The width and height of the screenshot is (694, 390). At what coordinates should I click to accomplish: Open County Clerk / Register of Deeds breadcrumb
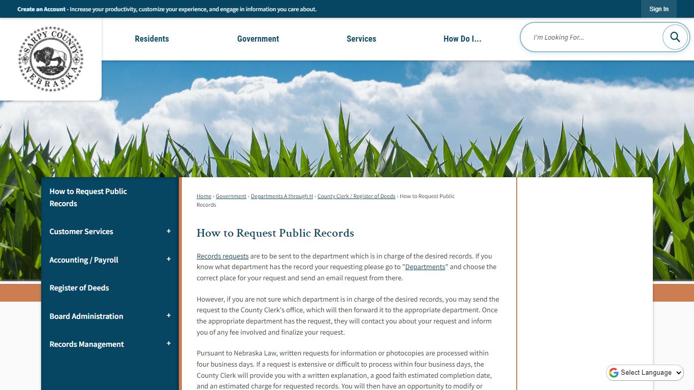356,196
